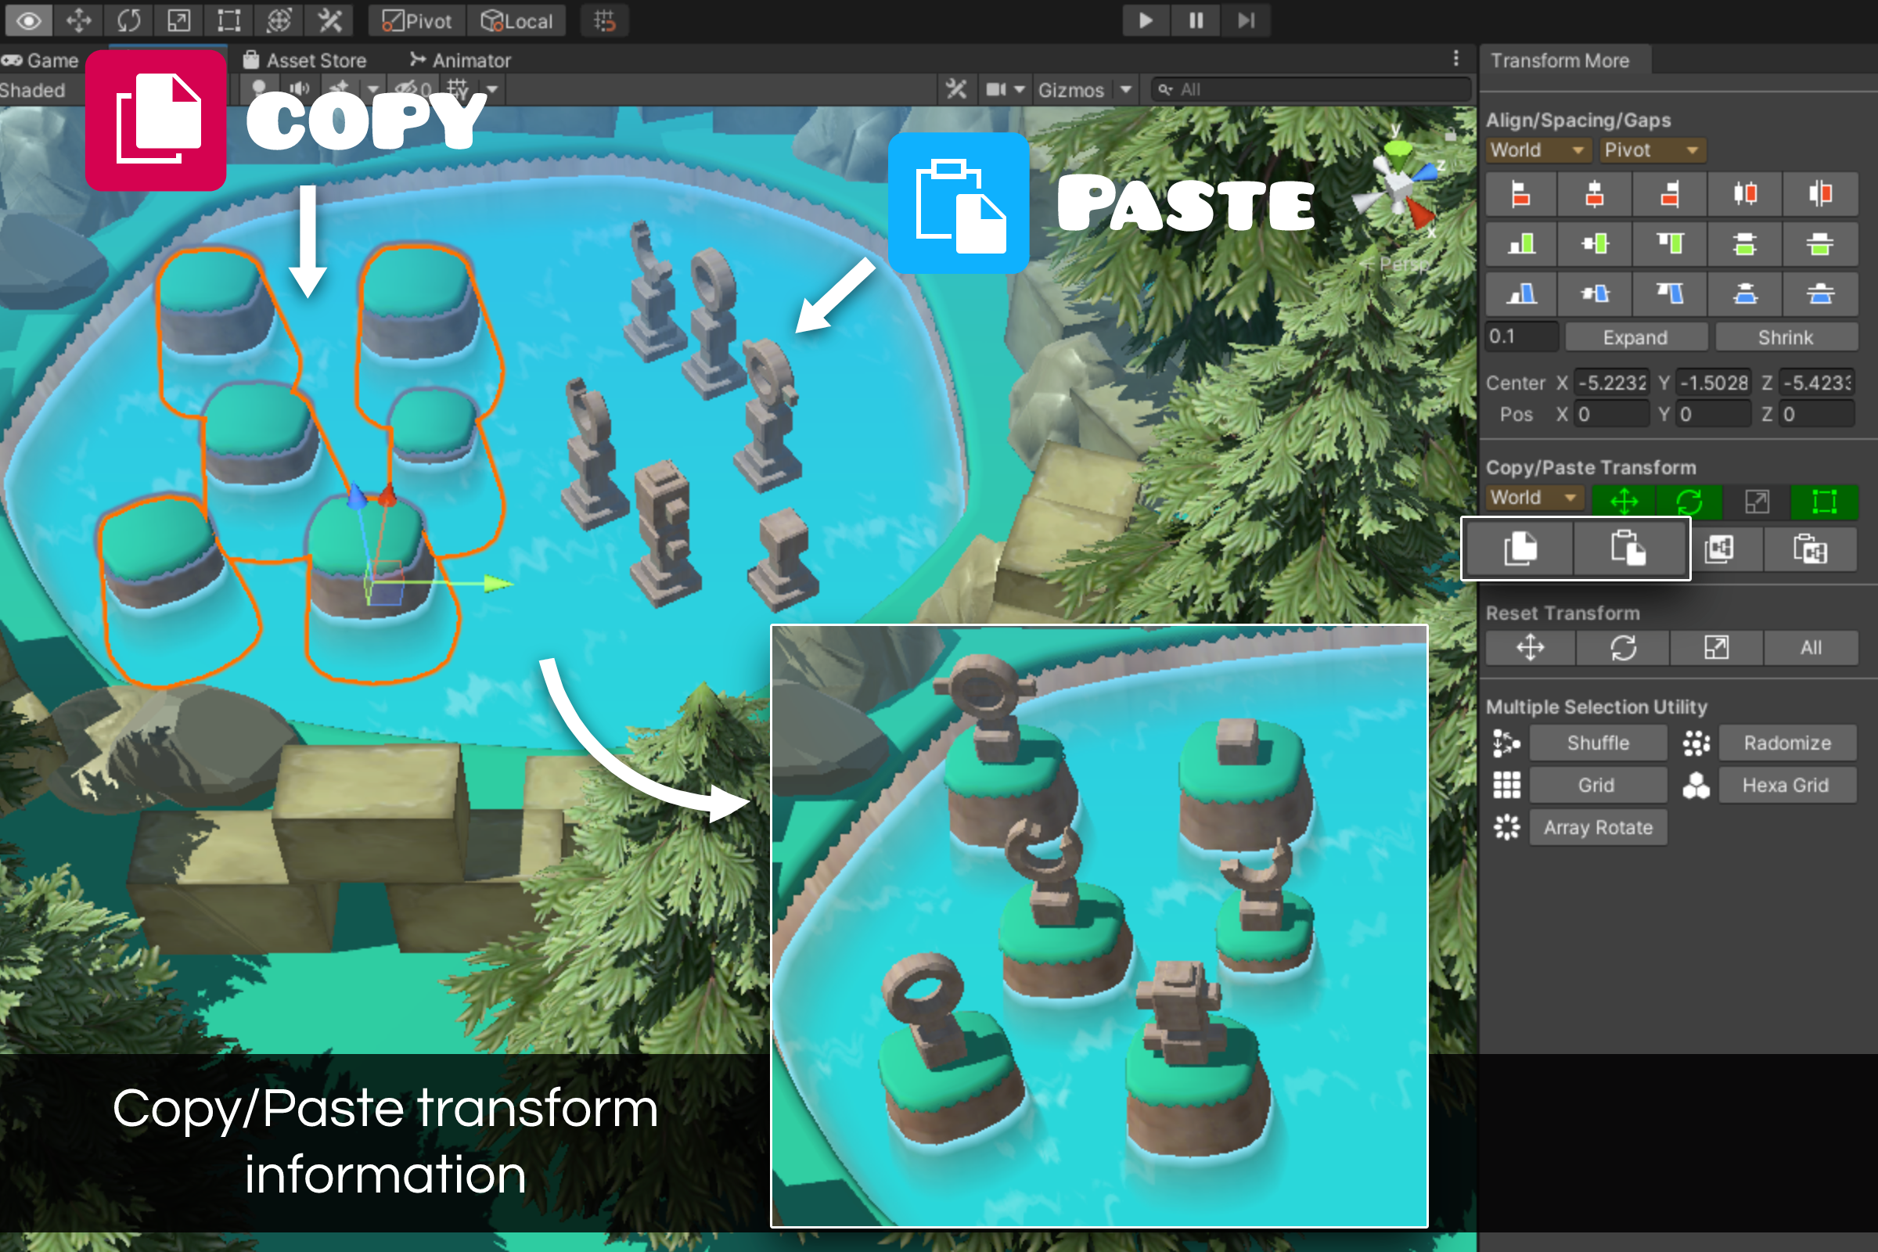Open the scene view three-dot options menu
The height and width of the screenshot is (1252, 1878).
click(x=1455, y=58)
